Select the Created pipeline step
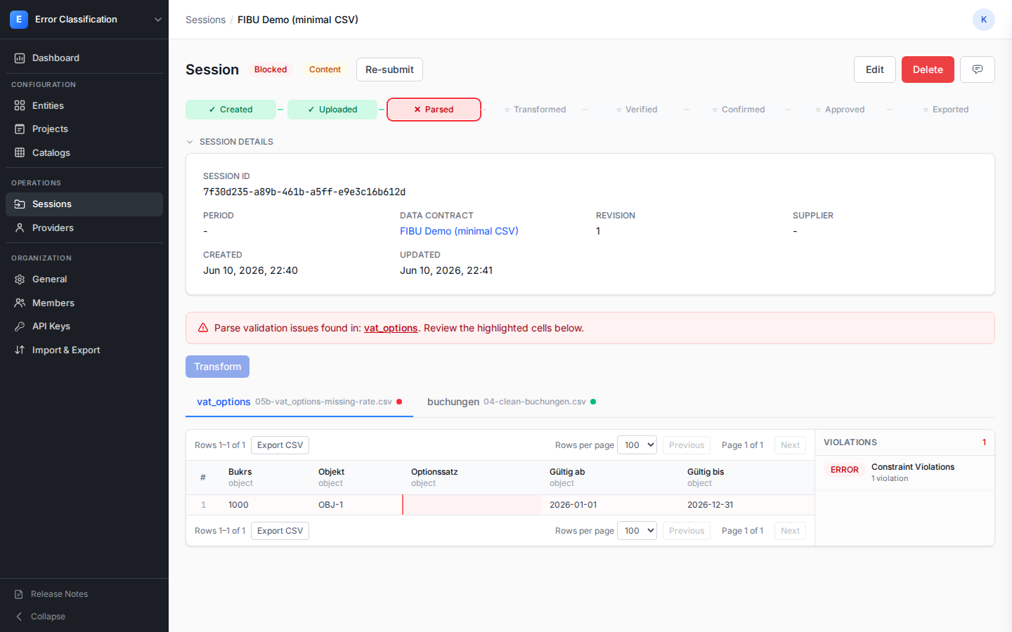The height and width of the screenshot is (632, 1012). [231, 110]
